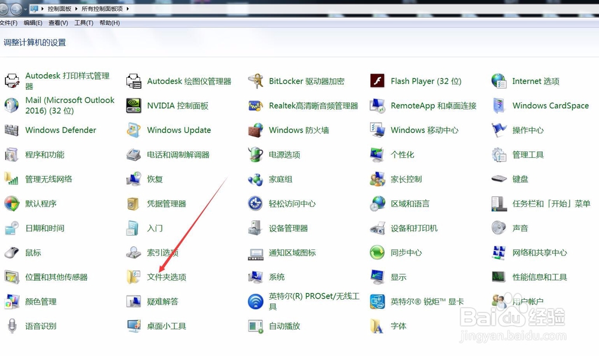Click the 家庭组 spheres icon
The width and height of the screenshot is (599, 356).
click(x=255, y=179)
